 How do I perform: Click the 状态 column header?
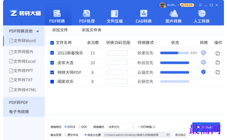[x=175, y=43]
